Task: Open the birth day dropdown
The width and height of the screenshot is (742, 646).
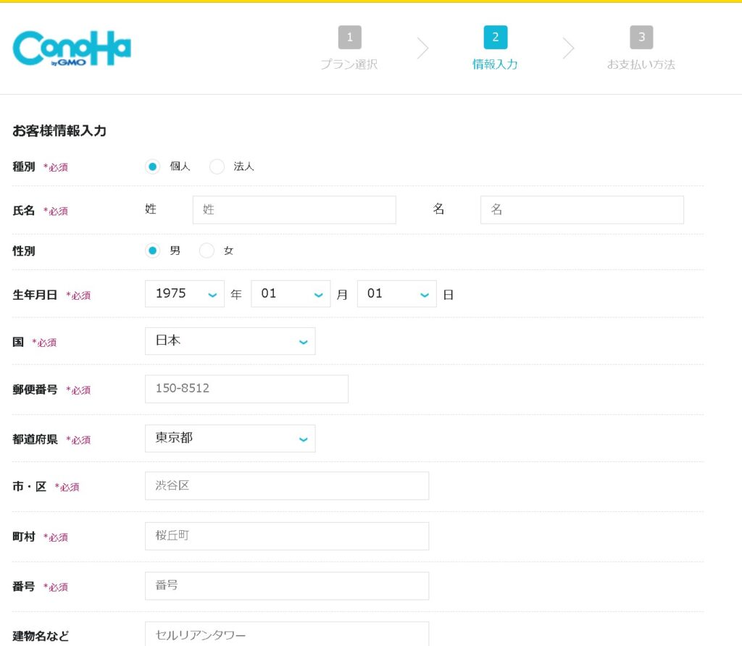Action: [x=396, y=294]
